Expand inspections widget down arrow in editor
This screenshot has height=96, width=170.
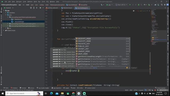149,11
